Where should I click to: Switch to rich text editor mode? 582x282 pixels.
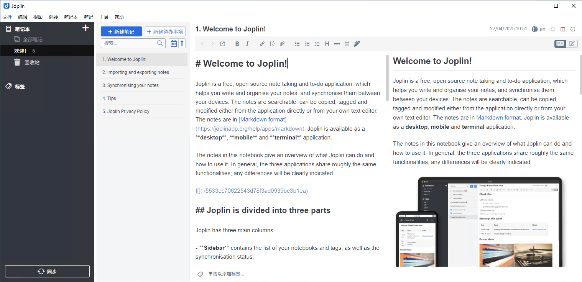[x=571, y=44]
